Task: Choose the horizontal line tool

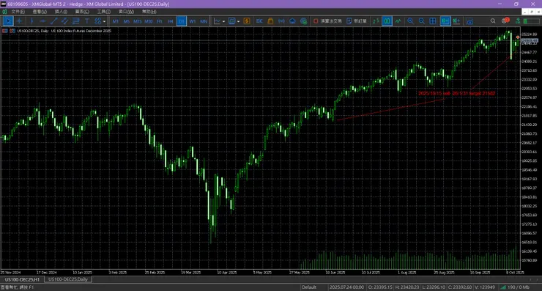Action: (x=42, y=21)
